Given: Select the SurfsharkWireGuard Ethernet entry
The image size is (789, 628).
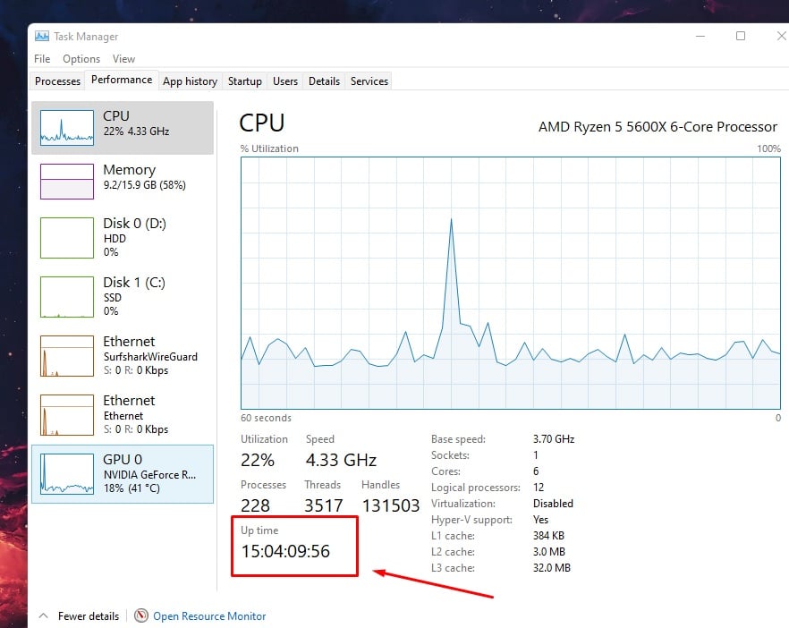Looking at the screenshot, I should pyautogui.click(x=123, y=355).
